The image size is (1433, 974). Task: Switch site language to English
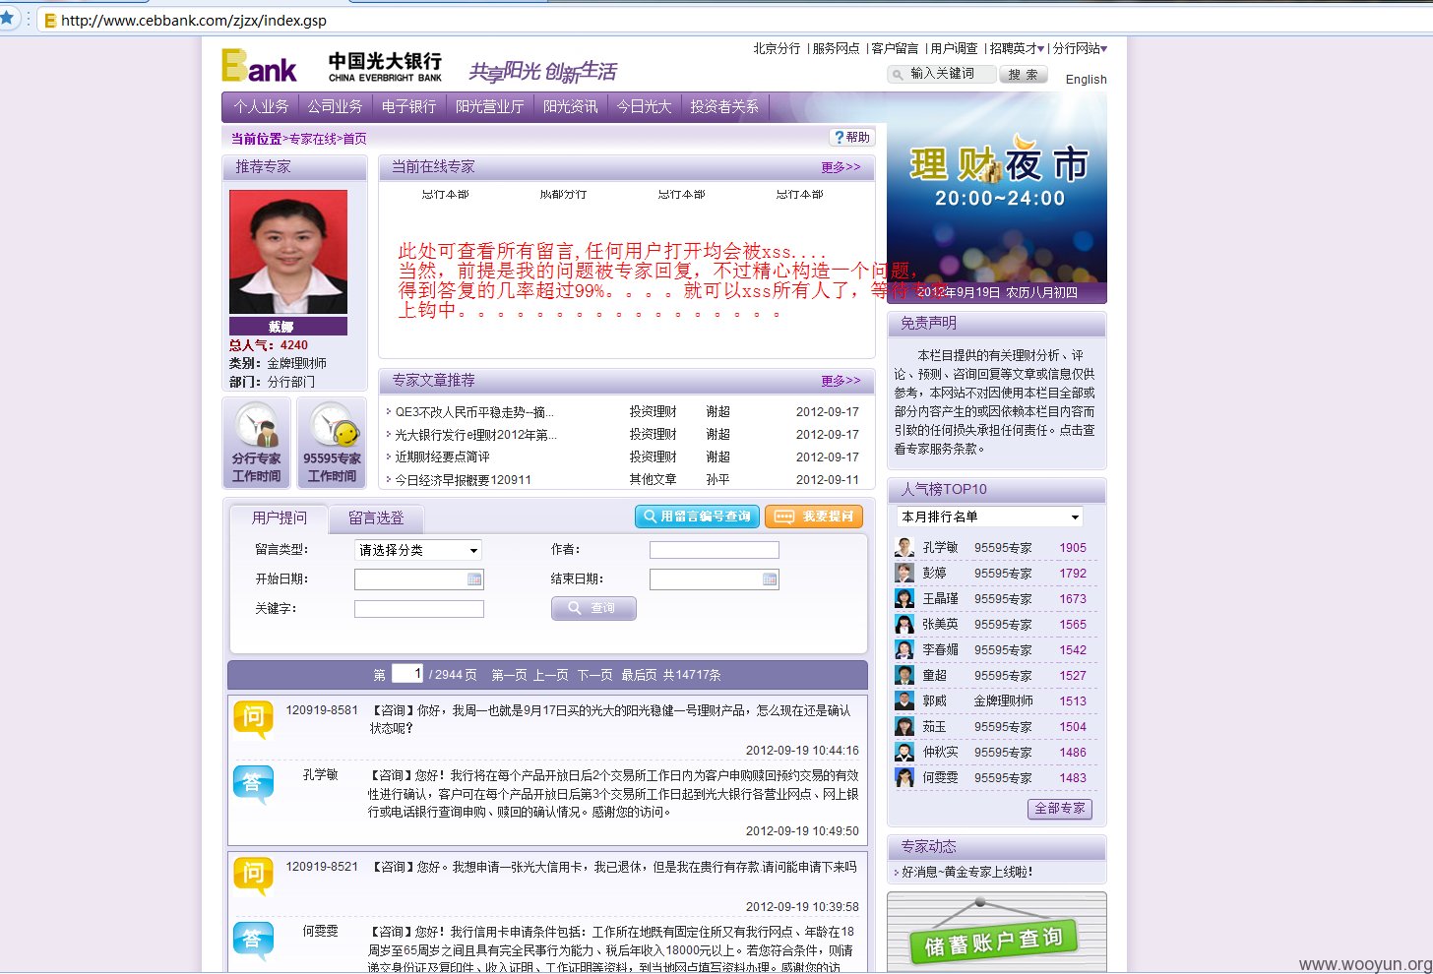1087,80
